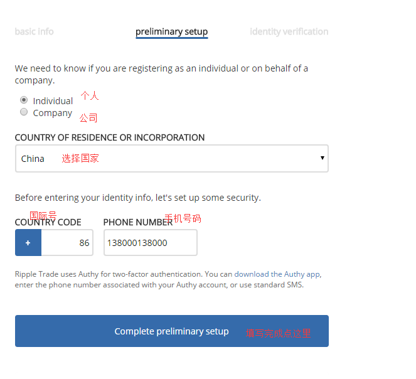The image size is (416, 379).
Task: Switch to the basic info step
Action: [x=35, y=31]
